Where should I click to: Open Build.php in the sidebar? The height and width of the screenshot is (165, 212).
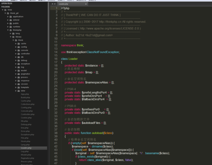[x=25, y=98]
